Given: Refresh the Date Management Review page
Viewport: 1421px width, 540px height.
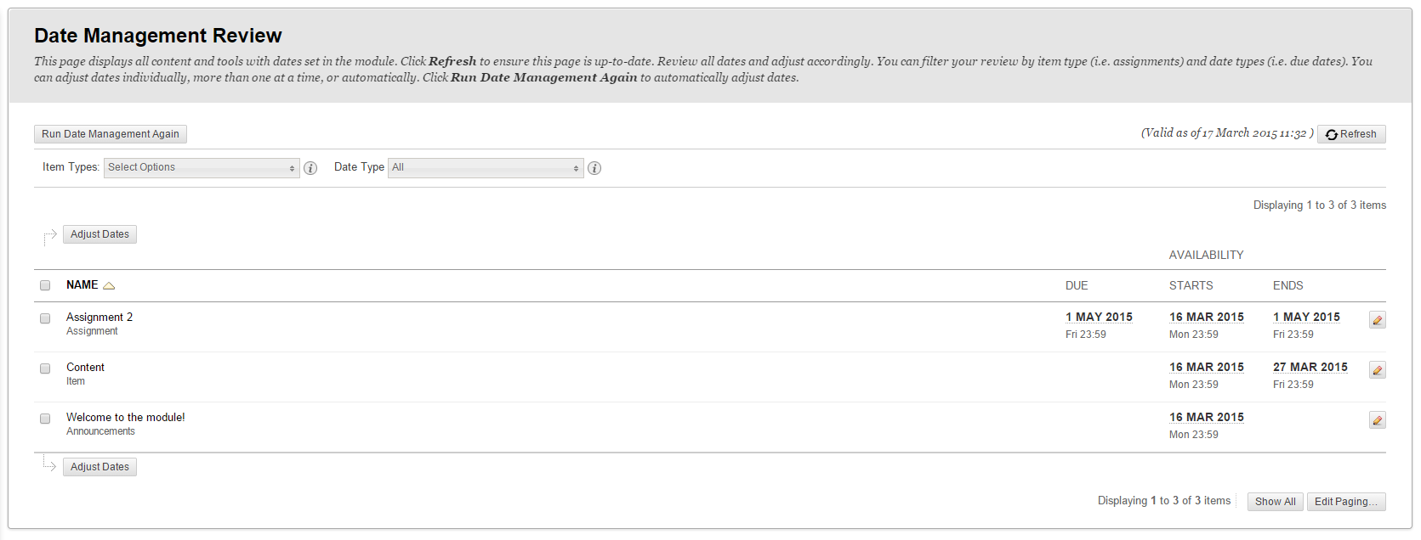Looking at the screenshot, I should (x=1350, y=133).
